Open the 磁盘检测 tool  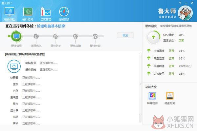170,98
